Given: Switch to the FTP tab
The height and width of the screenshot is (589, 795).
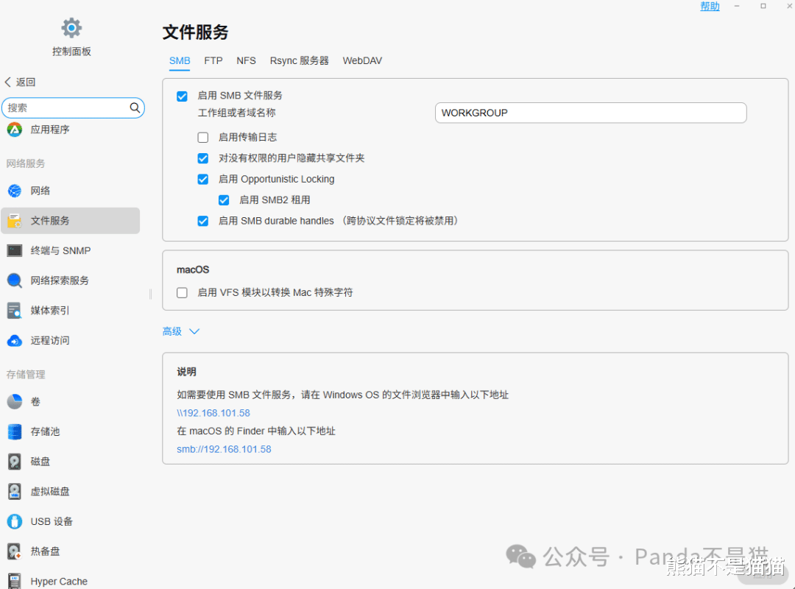Looking at the screenshot, I should (213, 61).
